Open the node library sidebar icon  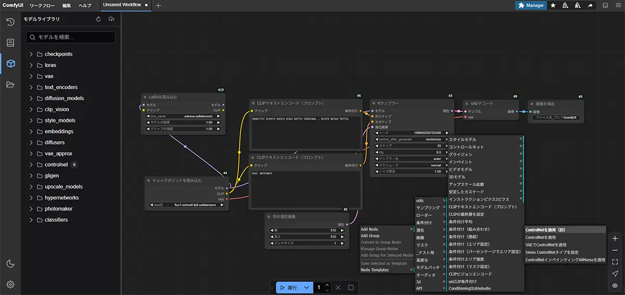pyautogui.click(x=10, y=43)
